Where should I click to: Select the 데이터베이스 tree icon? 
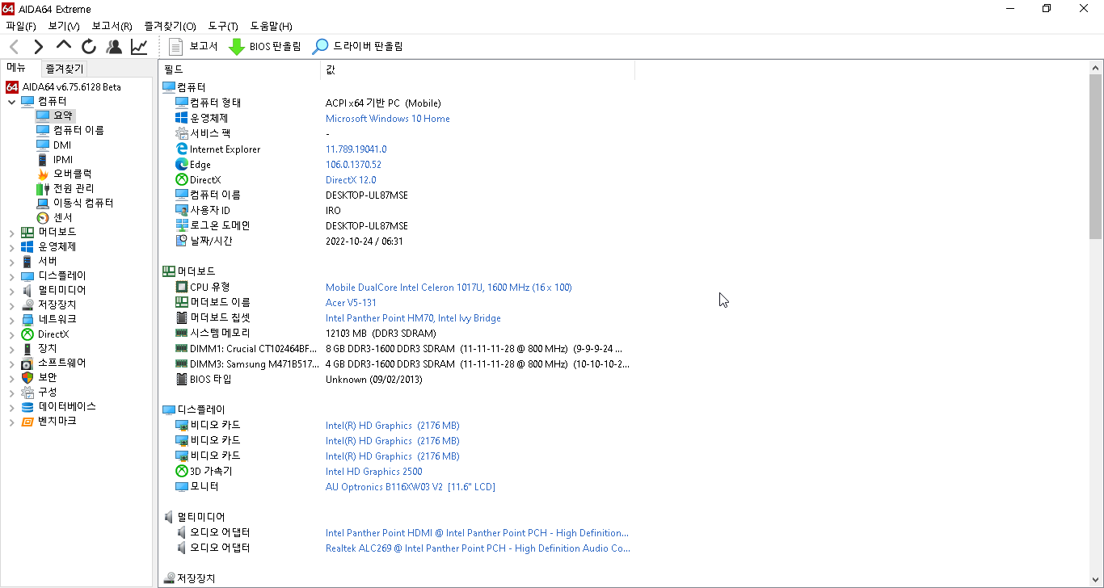[27, 406]
